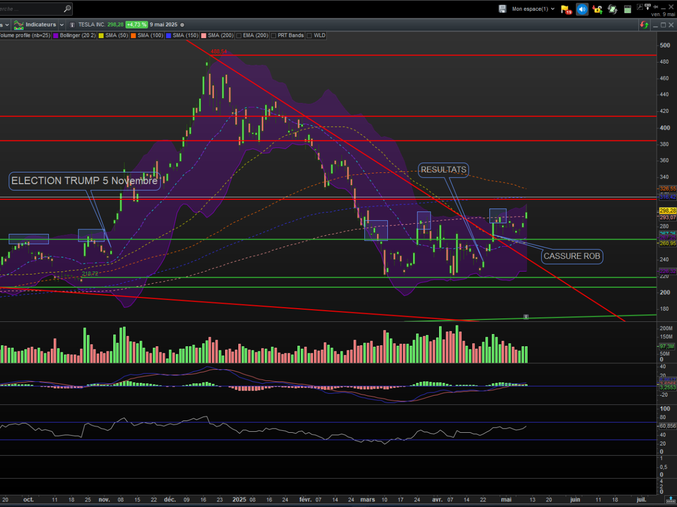Click the yellow 298,28 current price tag

668,211
